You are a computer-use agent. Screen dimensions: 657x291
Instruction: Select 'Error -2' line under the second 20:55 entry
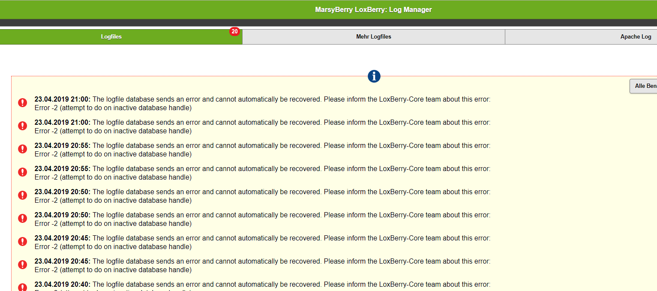[113, 177]
